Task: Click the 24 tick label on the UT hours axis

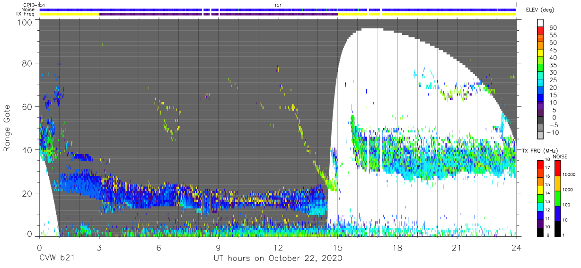Action: click(x=517, y=247)
